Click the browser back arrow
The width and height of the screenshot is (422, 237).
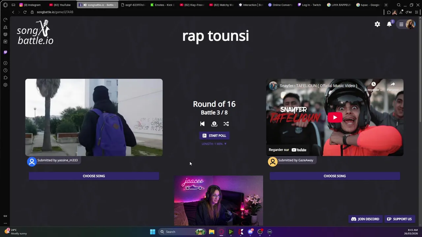13,12
